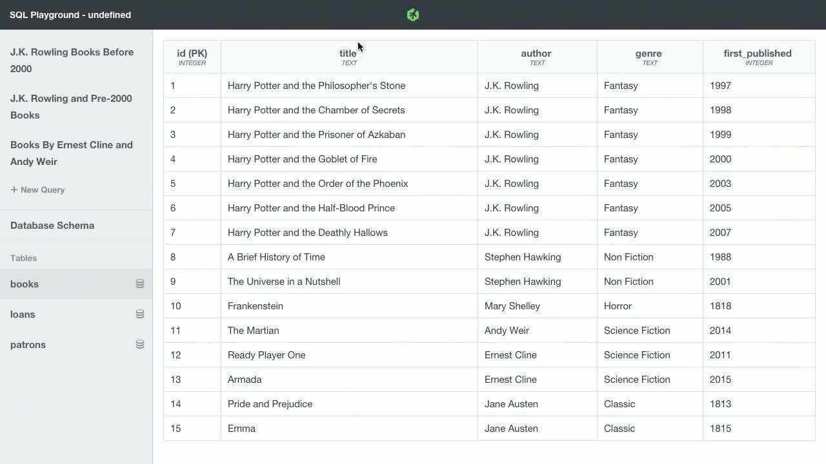Click the green hexagon logo in the header
The image size is (826, 464).
click(x=412, y=14)
